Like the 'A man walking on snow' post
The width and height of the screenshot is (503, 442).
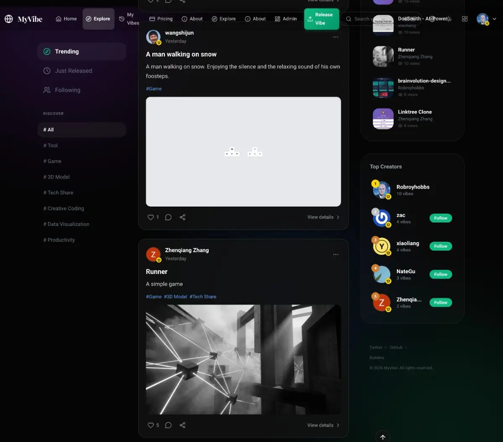point(150,217)
